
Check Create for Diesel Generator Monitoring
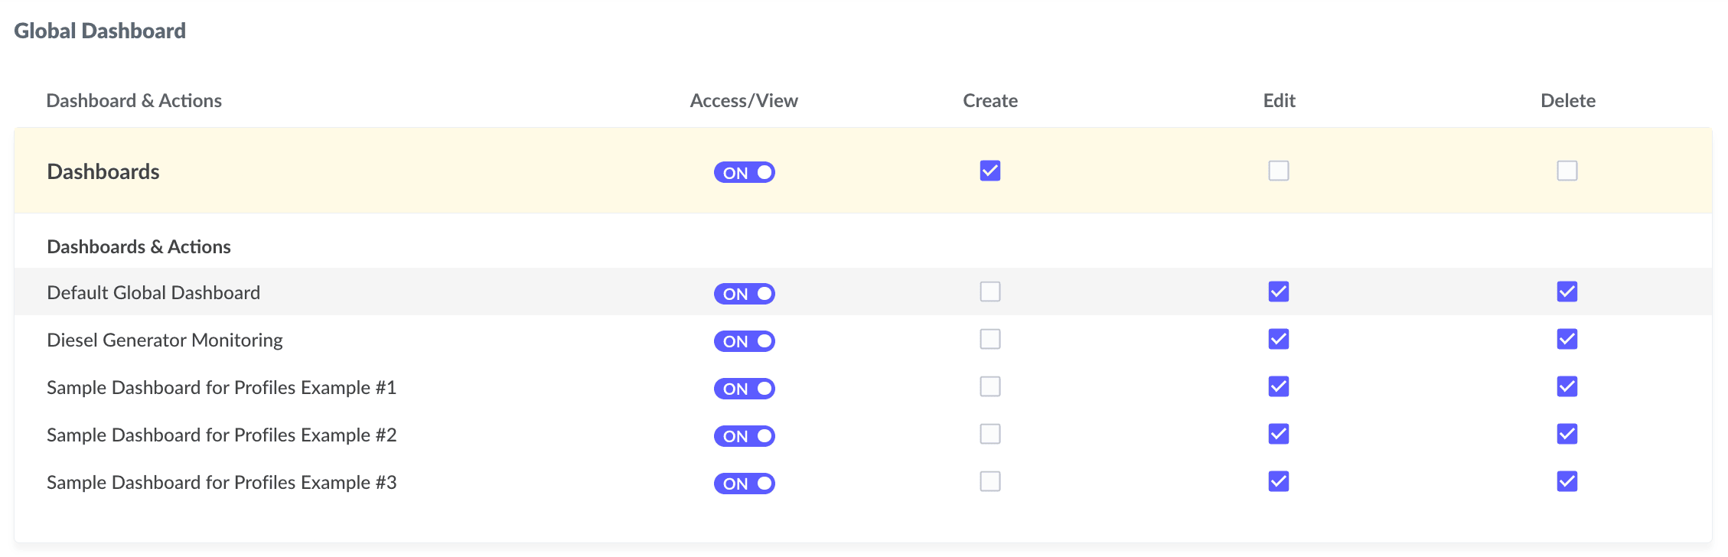point(990,339)
